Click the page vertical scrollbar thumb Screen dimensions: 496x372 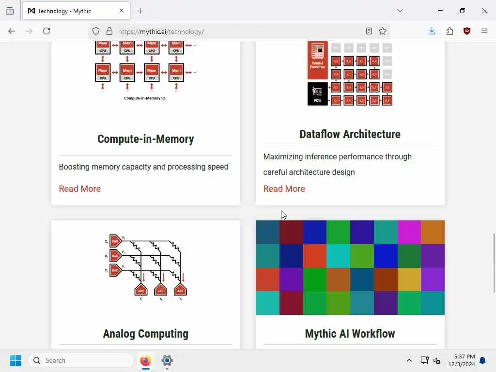coord(494,263)
